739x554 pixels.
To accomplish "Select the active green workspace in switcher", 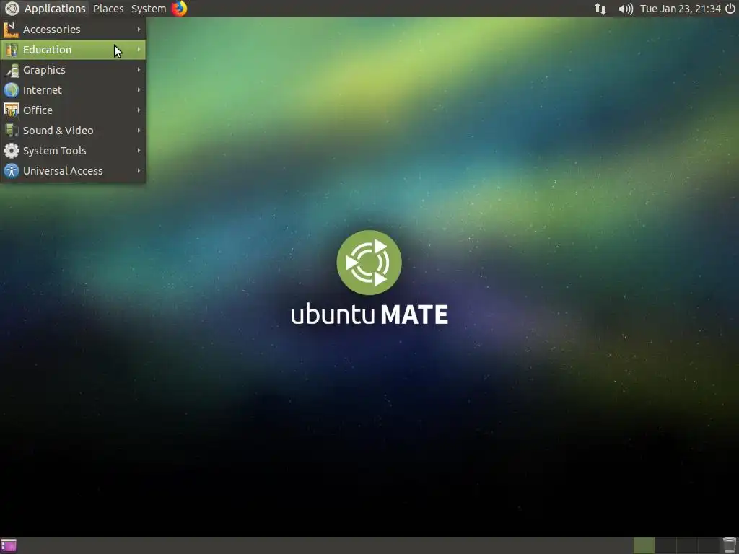I will [x=644, y=545].
